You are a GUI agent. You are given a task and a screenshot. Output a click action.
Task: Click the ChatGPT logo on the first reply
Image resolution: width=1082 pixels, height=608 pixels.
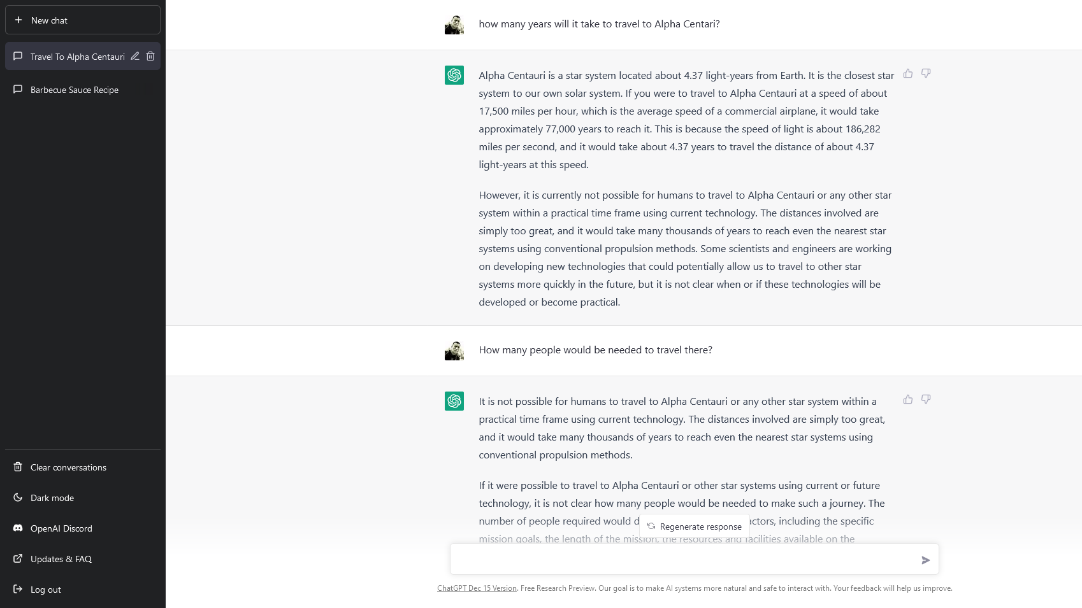(x=454, y=74)
